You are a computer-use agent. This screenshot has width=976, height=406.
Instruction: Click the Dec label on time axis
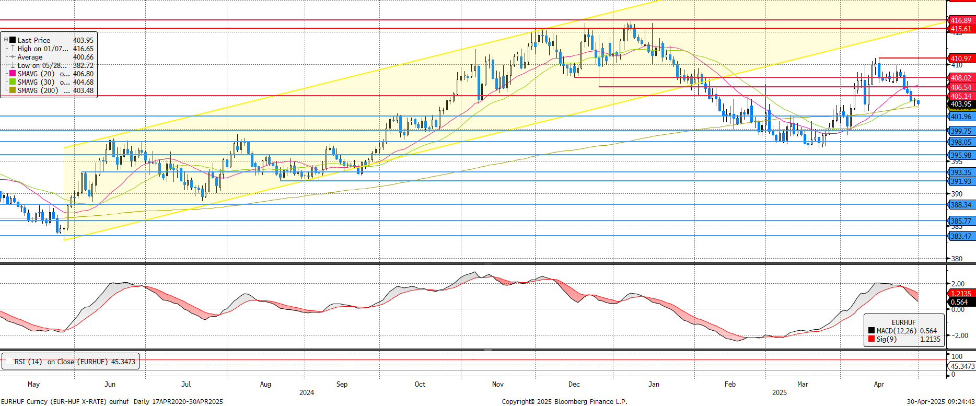click(574, 384)
